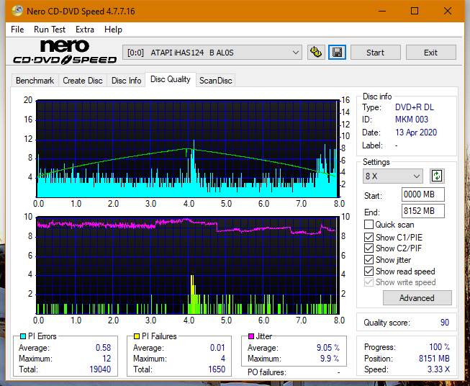Click the Exit button

point(430,53)
